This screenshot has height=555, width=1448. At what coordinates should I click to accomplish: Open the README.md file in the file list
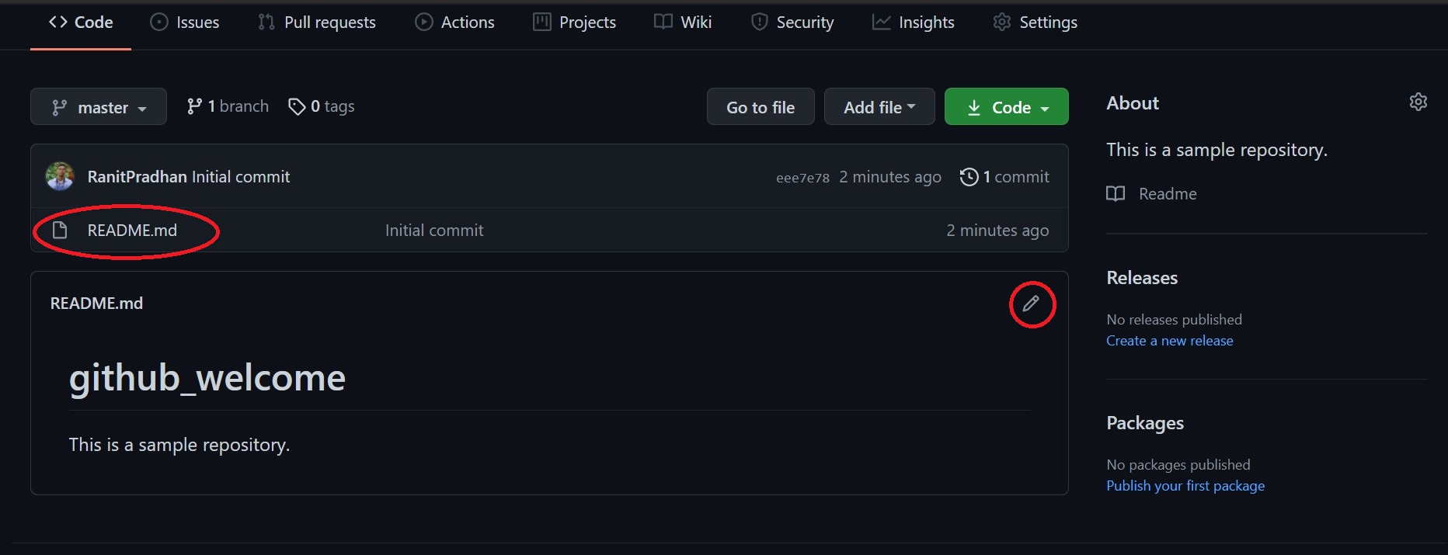pyautogui.click(x=132, y=231)
